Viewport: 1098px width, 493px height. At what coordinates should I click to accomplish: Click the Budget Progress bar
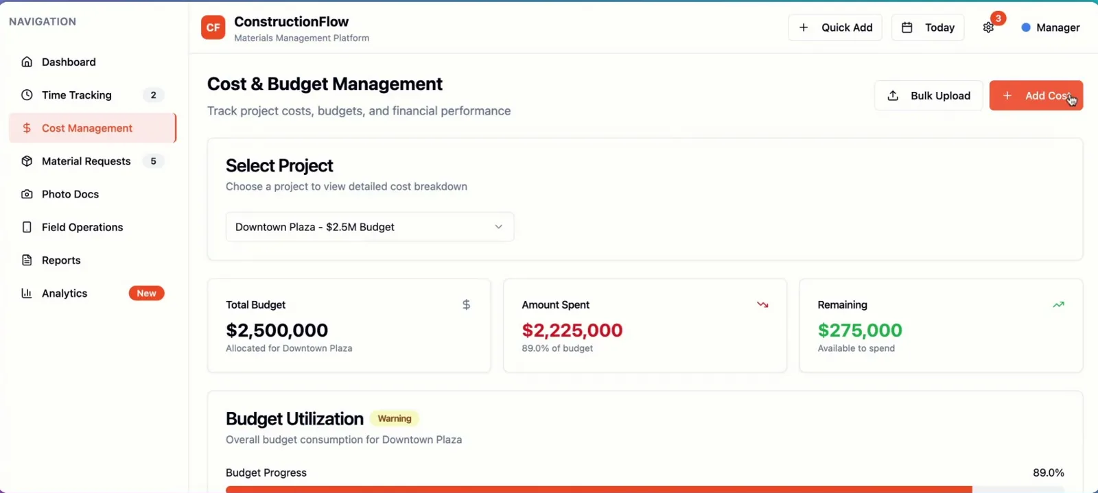pyautogui.click(x=645, y=490)
